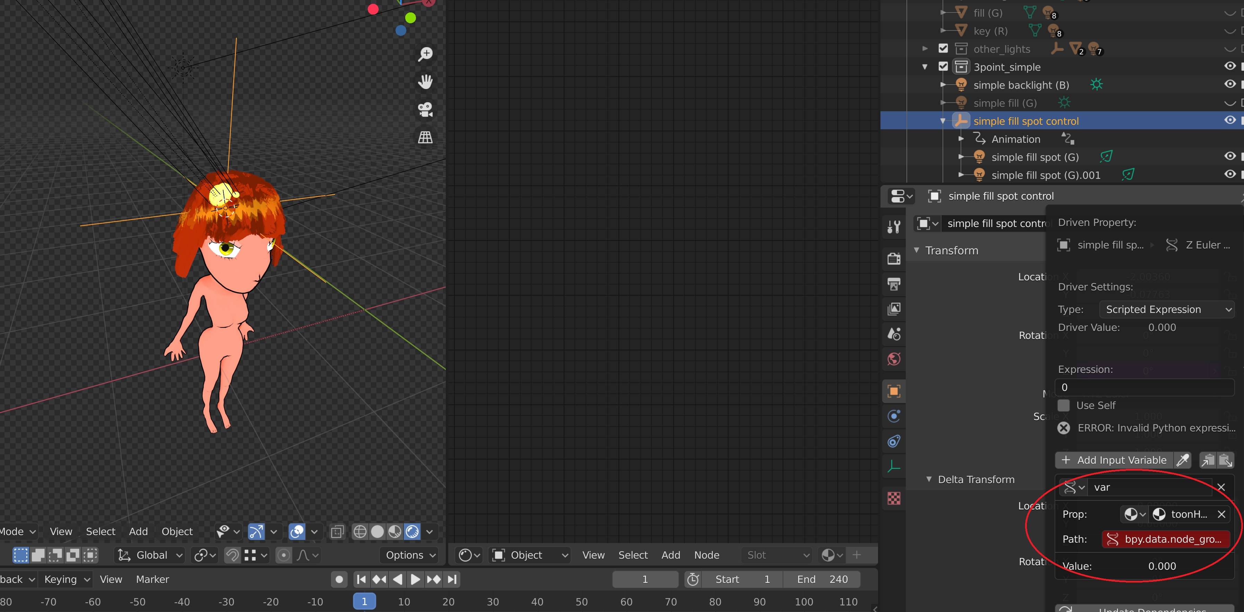Image resolution: width=1244 pixels, height=612 pixels.
Task: Toggle the Use Self checkbox
Action: click(1065, 405)
